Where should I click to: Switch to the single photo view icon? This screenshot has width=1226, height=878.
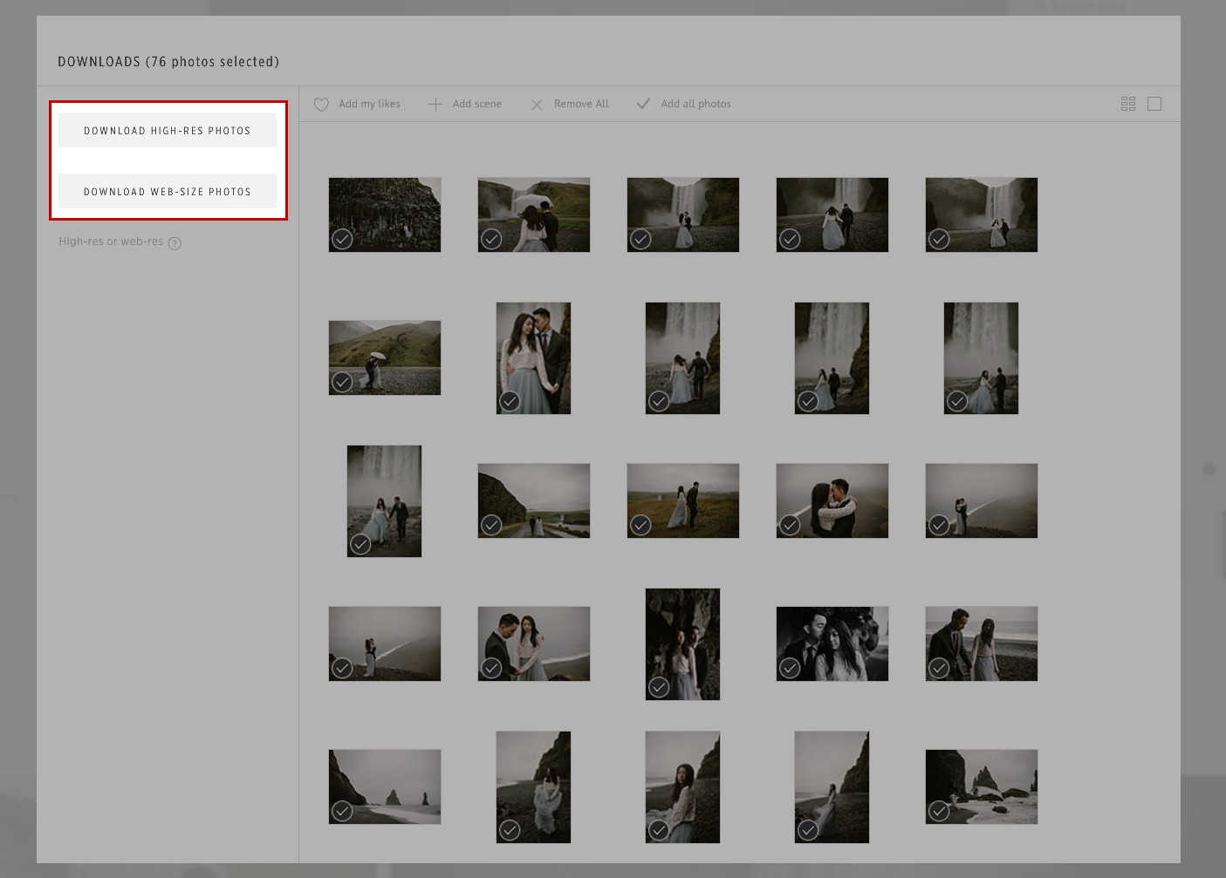1154,104
